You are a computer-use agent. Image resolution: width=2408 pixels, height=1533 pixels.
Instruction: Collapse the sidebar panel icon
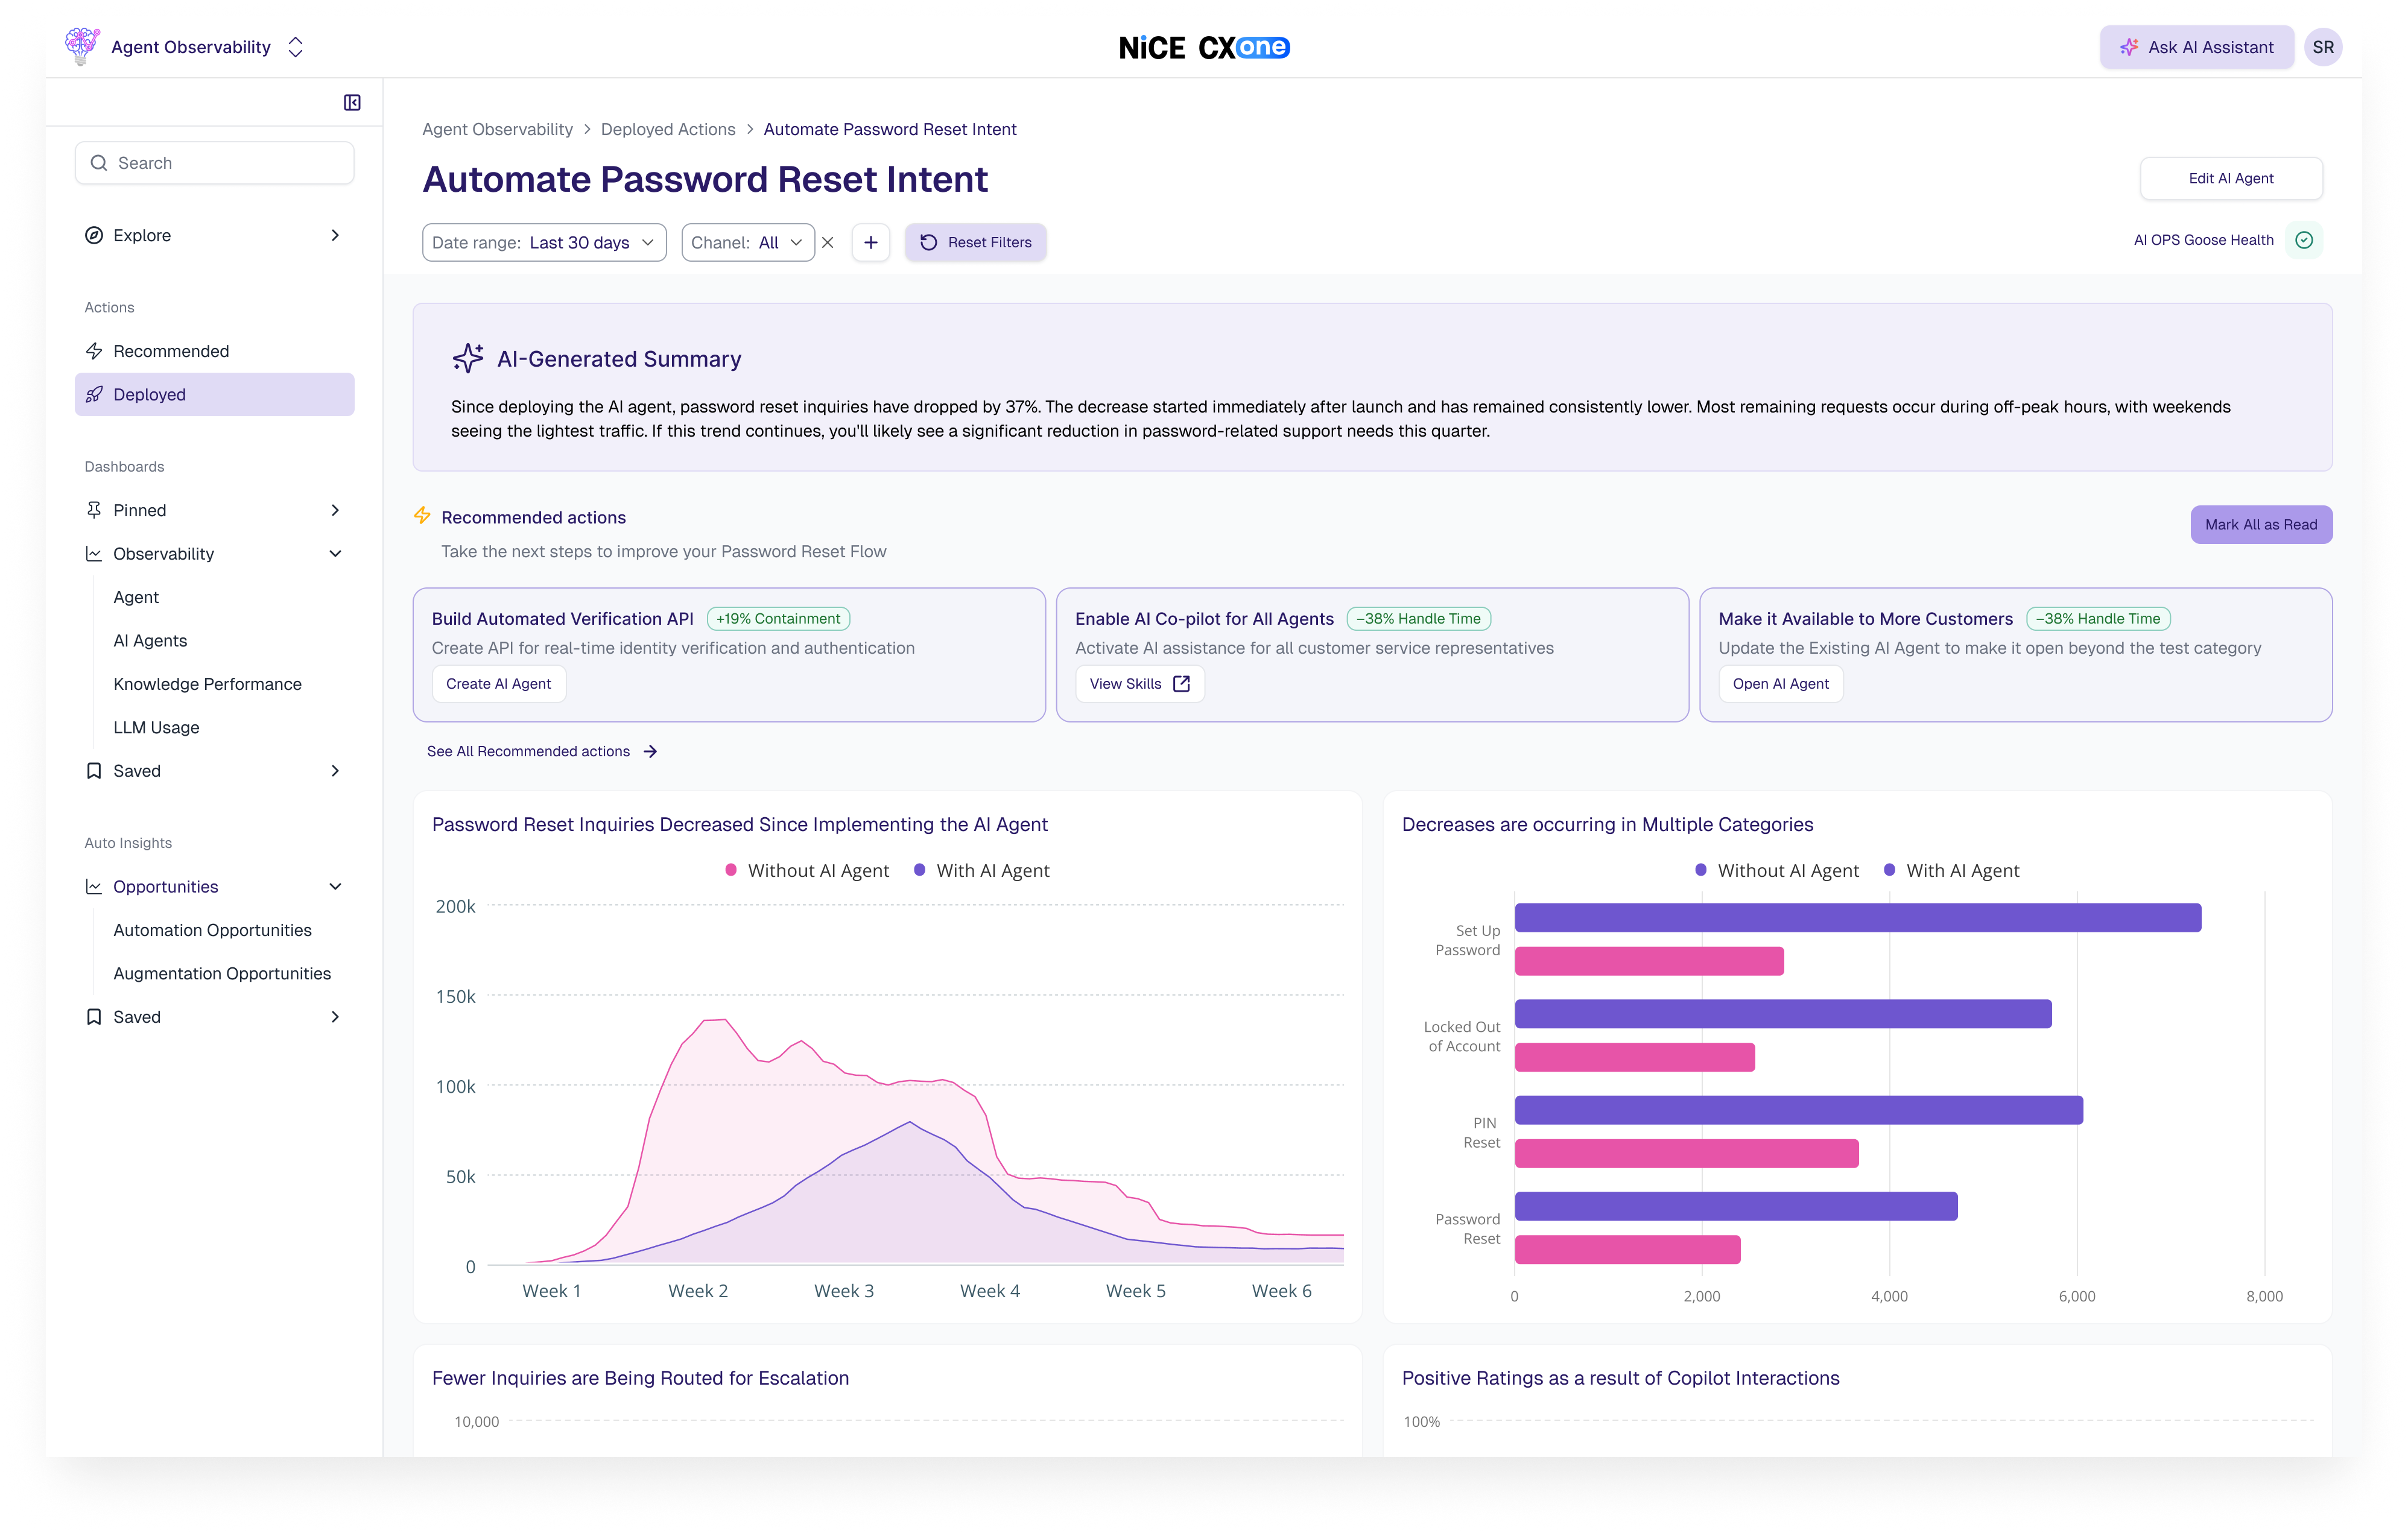(352, 102)
